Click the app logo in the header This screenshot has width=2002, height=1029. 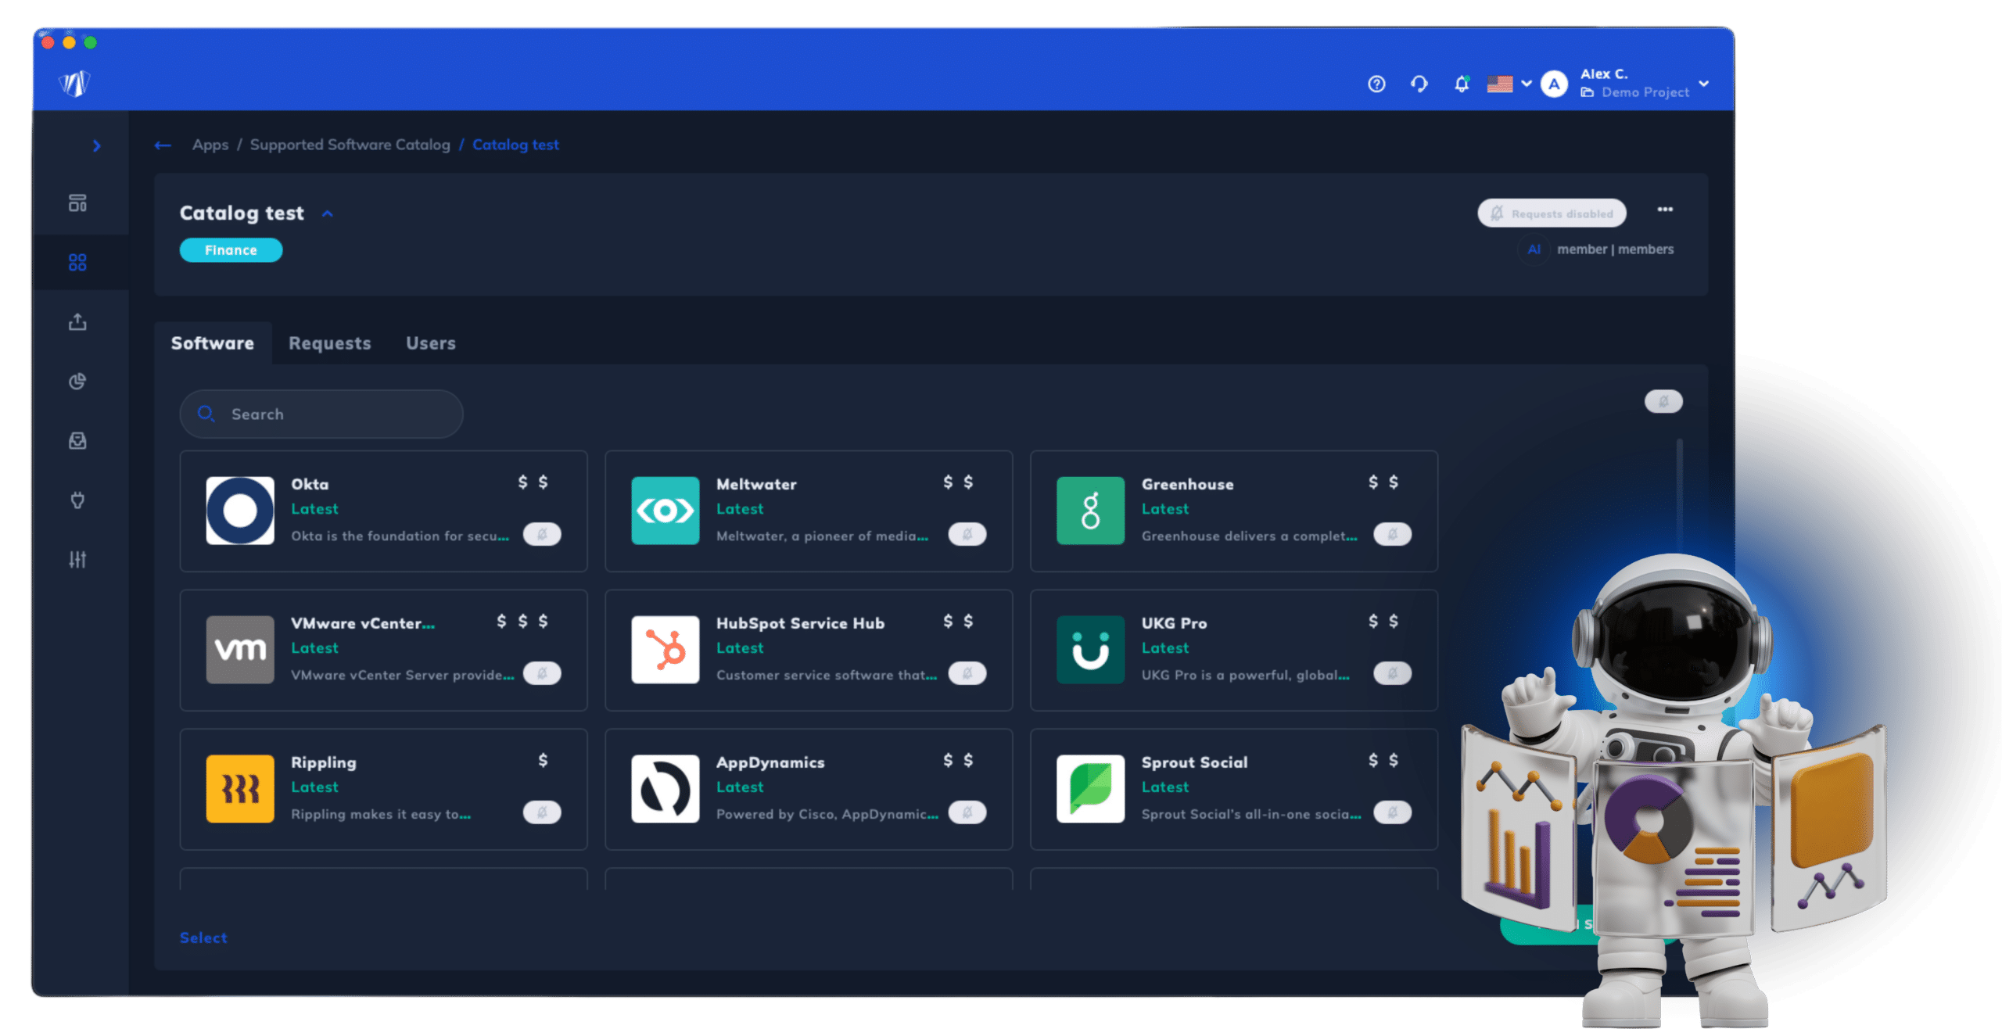click(x=75, y=83)
